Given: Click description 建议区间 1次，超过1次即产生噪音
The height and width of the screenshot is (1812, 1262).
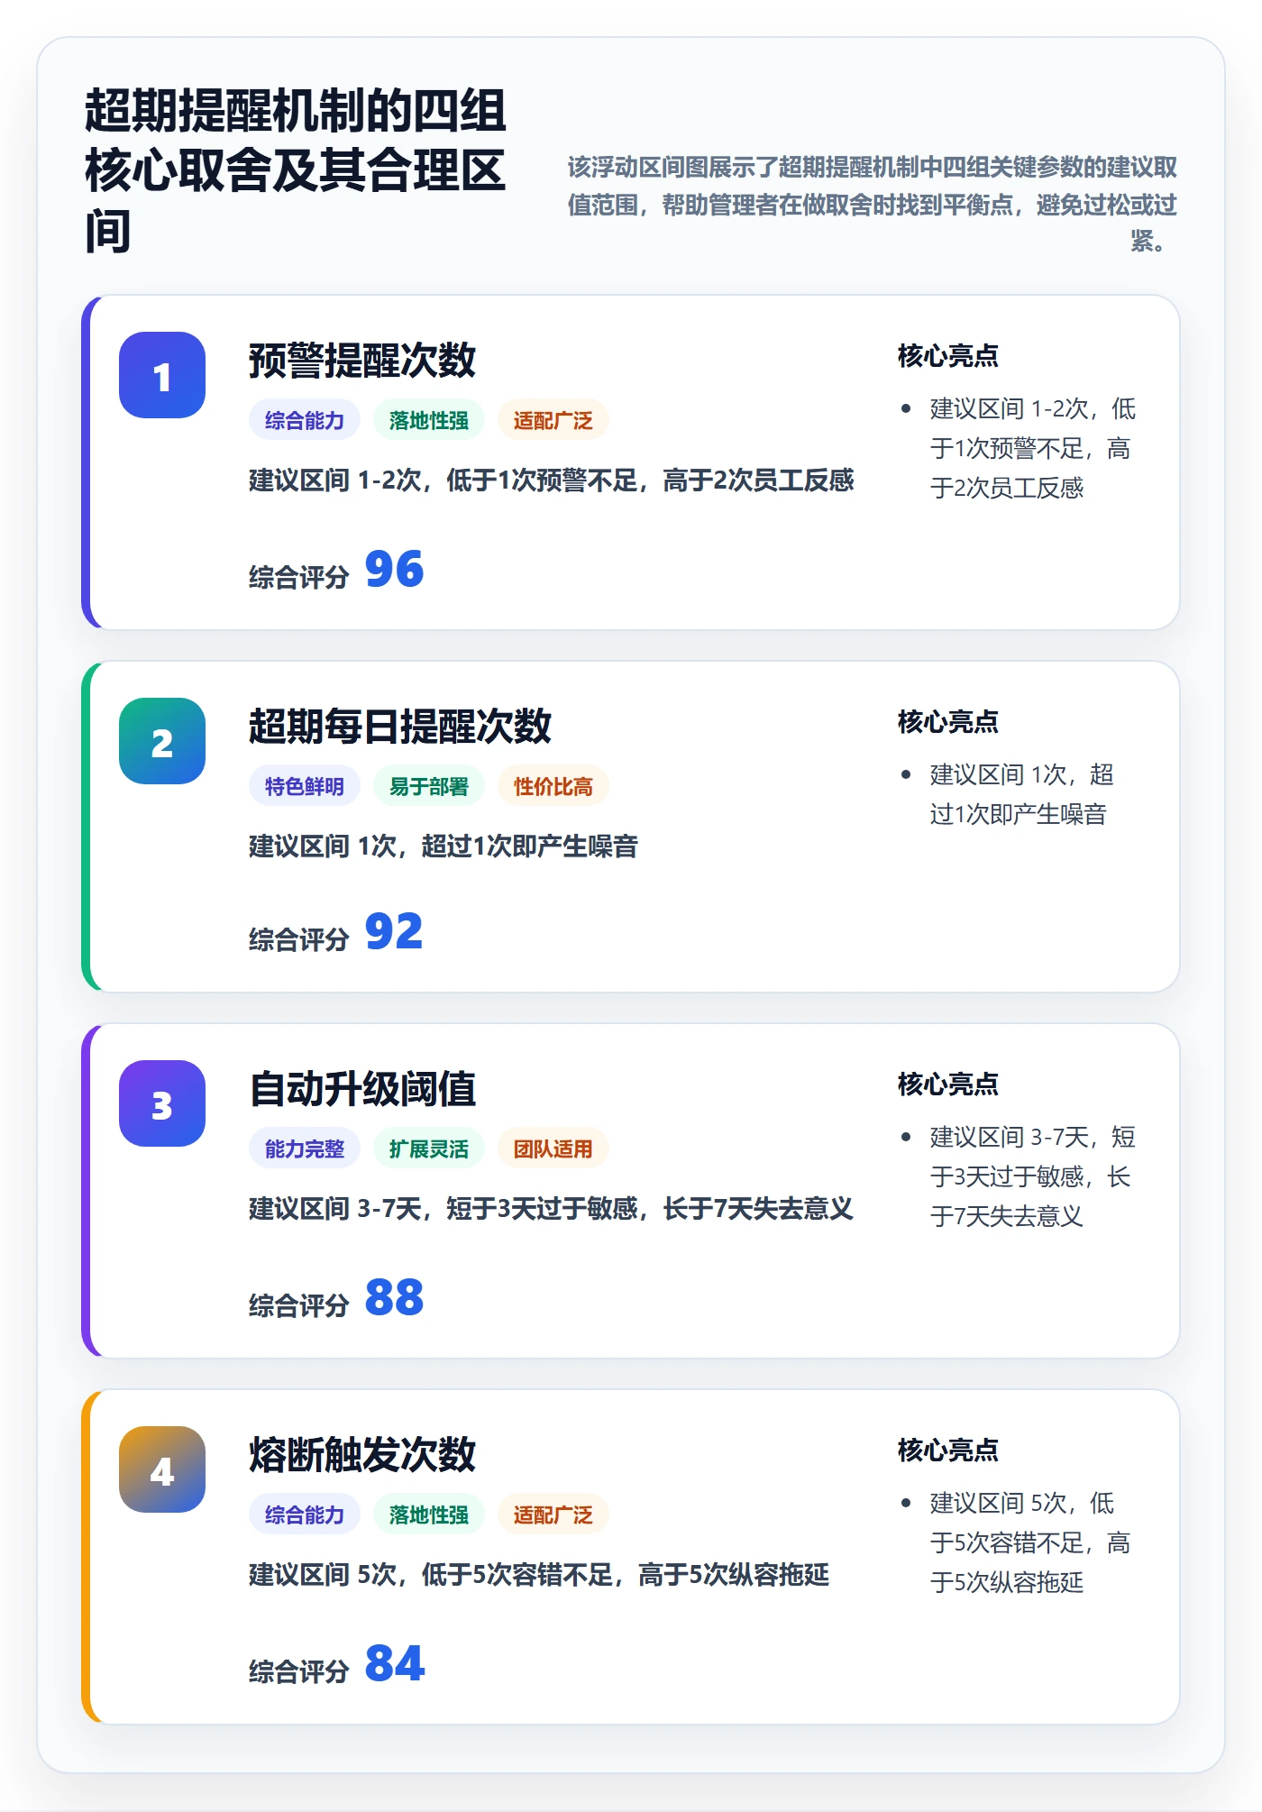Looking at the screenshot, I should [x=444, y=847].
